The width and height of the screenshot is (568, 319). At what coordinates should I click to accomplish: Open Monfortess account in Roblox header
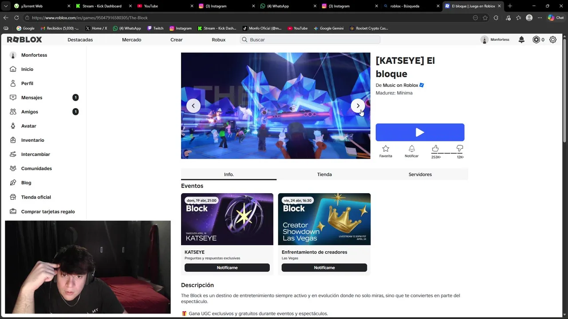pos(495,39)
